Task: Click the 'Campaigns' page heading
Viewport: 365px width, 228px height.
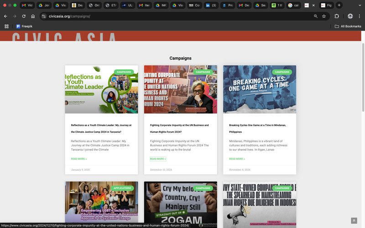Action: (180, 58)
